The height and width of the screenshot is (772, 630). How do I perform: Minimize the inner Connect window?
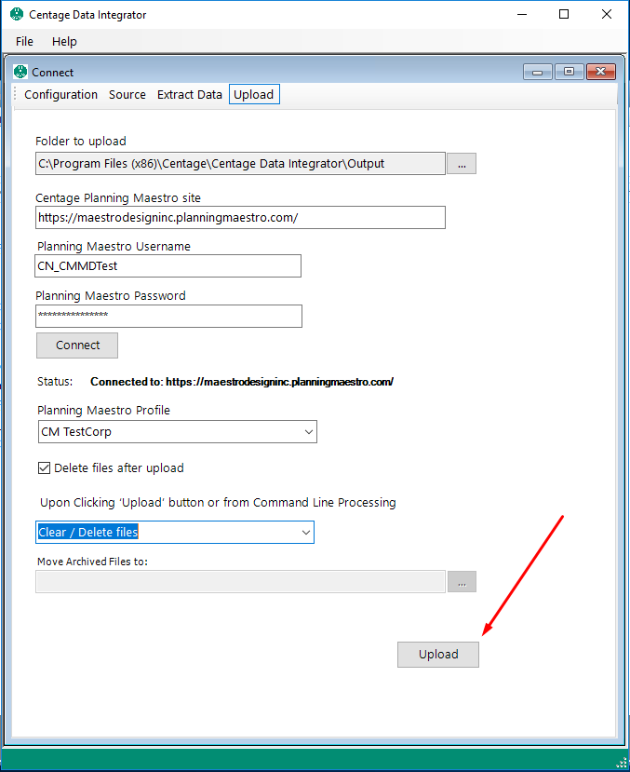click(x=538, y=72)
